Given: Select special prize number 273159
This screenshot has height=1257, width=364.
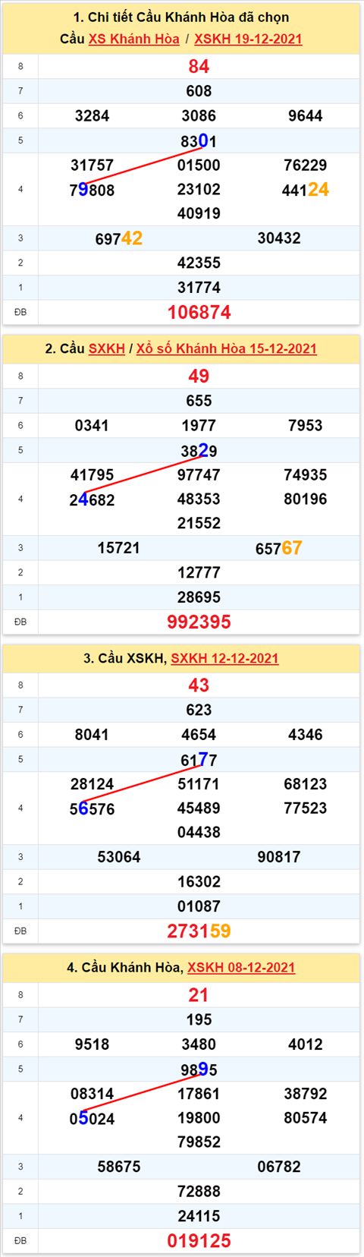Looking at the screenshot, I should (199, 931).
